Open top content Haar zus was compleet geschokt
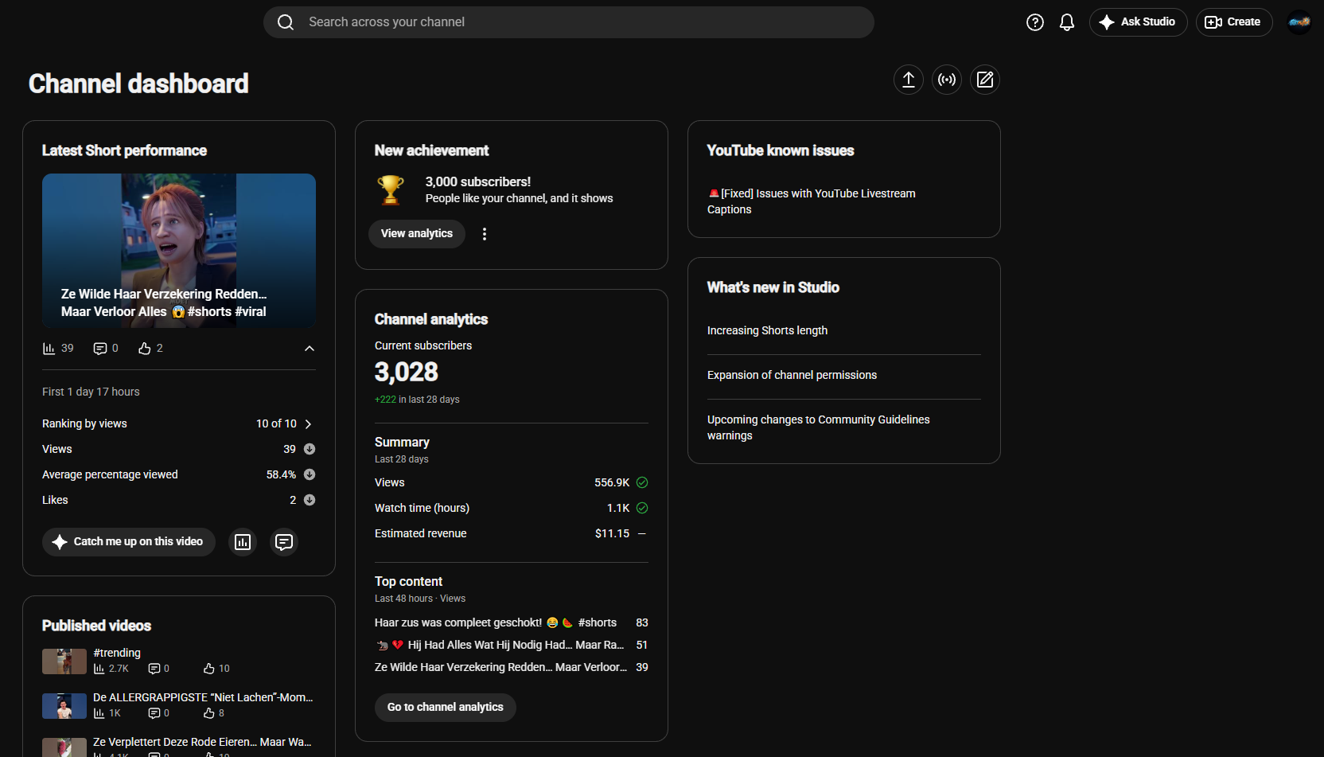1324x757 pixels. tap(496, 622)
